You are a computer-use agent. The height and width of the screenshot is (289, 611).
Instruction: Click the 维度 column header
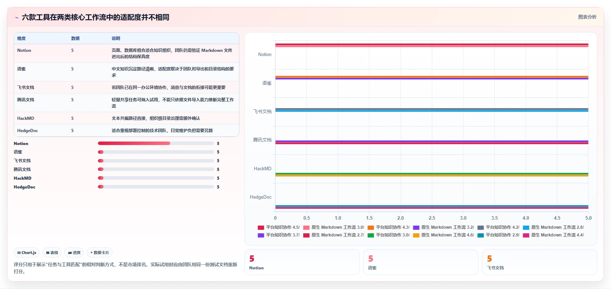[21, 39]
